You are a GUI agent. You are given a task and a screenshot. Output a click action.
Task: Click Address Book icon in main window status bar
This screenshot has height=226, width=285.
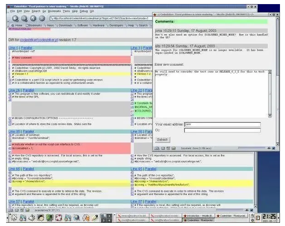[27, 210]
